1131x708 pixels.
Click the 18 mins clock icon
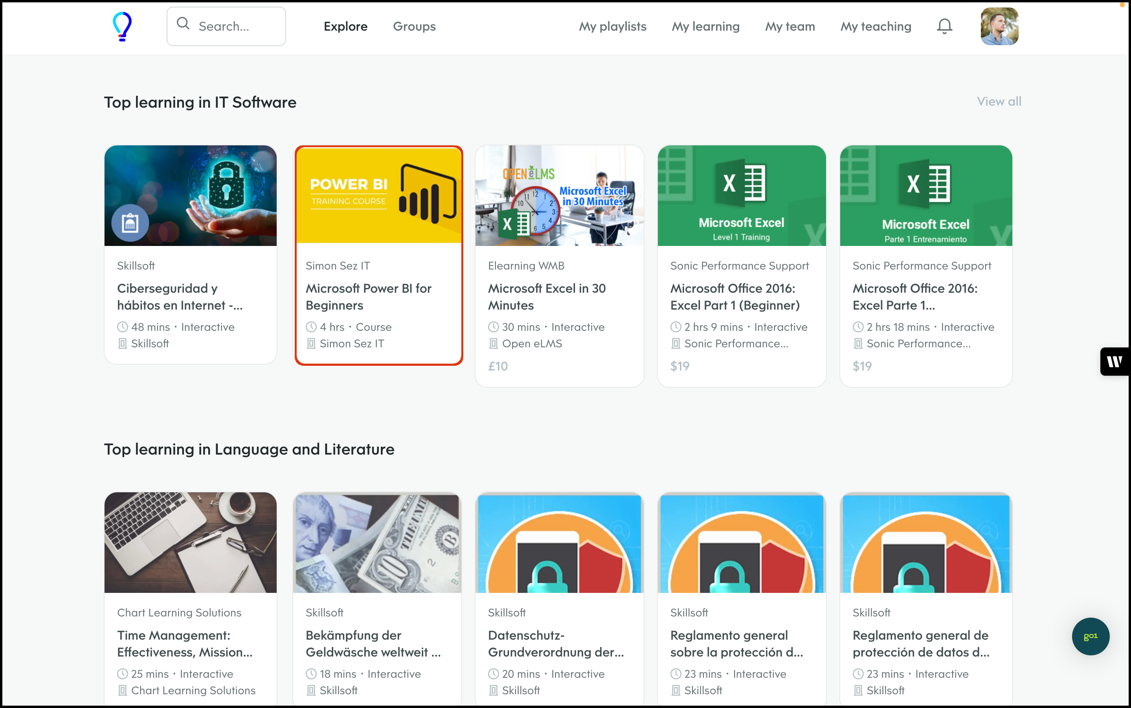pyautogui.click(x=311, y=674)
